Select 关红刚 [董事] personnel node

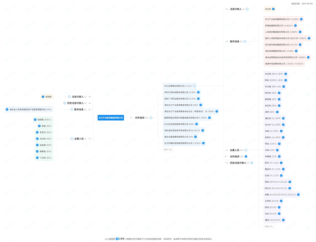[x=272, y=106]
